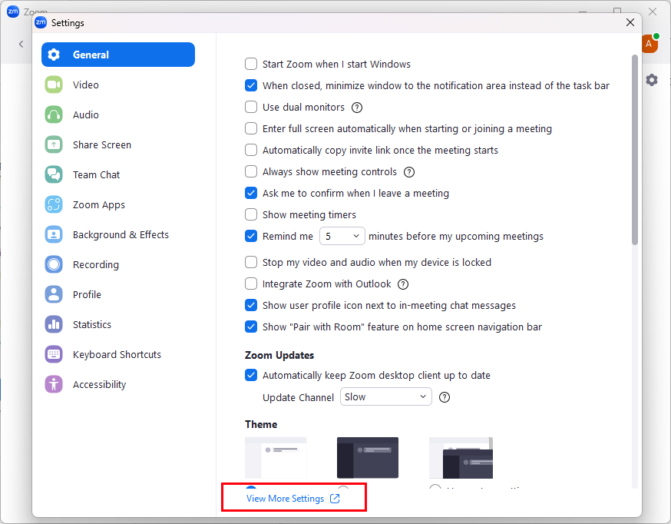Screen dimensions: 671x524
Task: Expand the Update Channel dropdown
Action: tap(385, 397)
